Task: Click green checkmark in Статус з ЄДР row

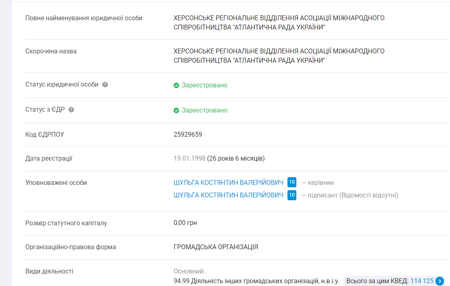Action: [176, 110]
